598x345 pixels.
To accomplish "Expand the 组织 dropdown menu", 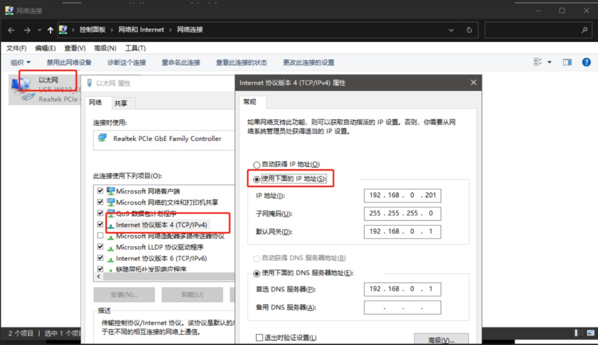I will pyautogui.click(x=20, y=63).
